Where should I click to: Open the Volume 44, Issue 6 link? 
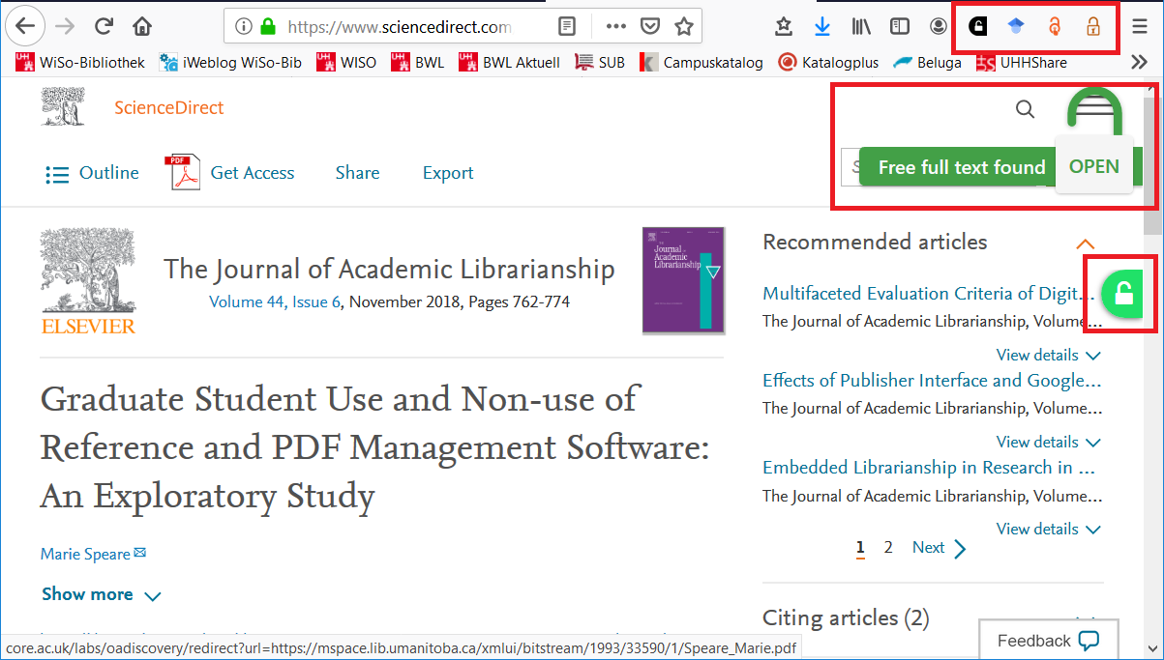[x=275, y=301]
